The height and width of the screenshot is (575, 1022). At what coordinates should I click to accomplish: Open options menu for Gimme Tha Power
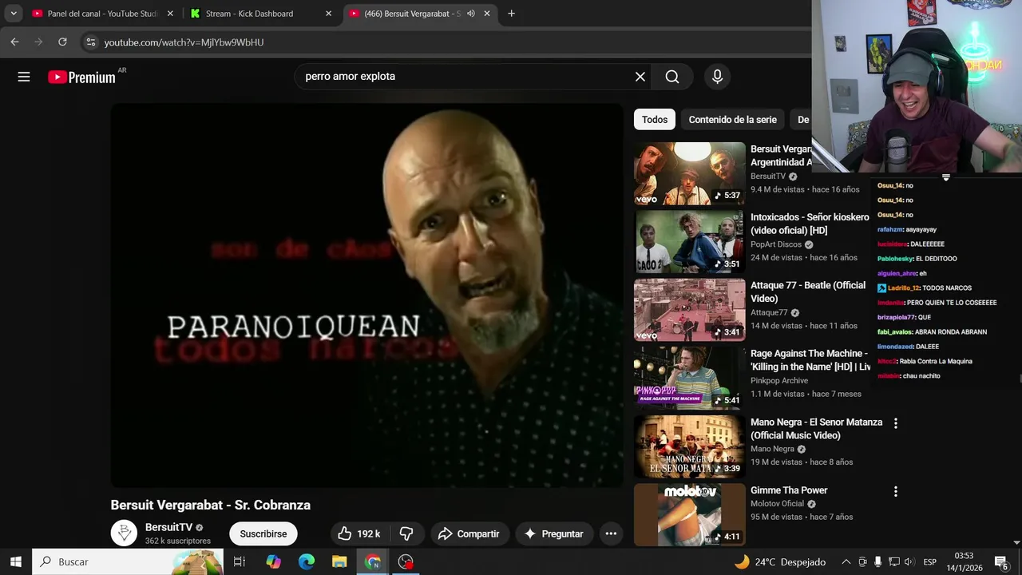pos(895,492)
